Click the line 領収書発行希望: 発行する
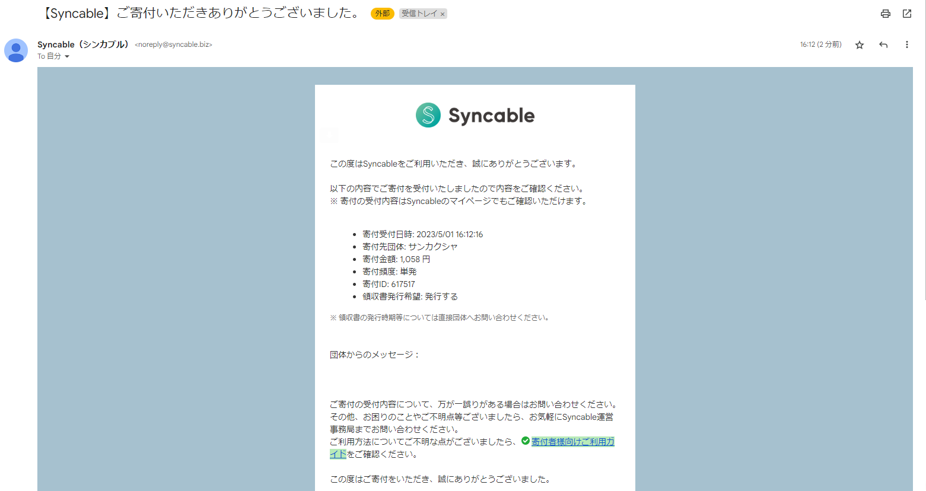Viewport: 926px width, 491px height. tap(410, 296)
